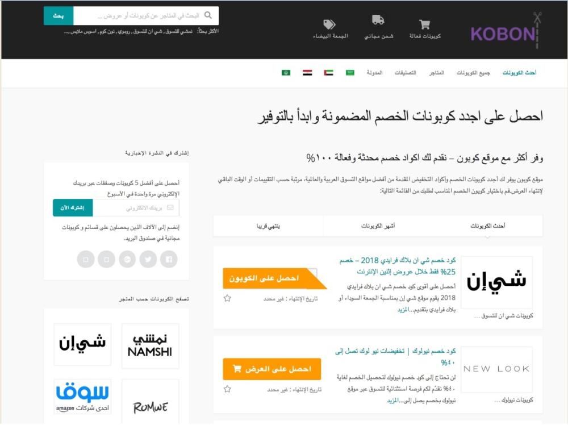Screen dimensions: 568x425
Task: Click احصل على العرض orange button
Action: tap(272, 369)
